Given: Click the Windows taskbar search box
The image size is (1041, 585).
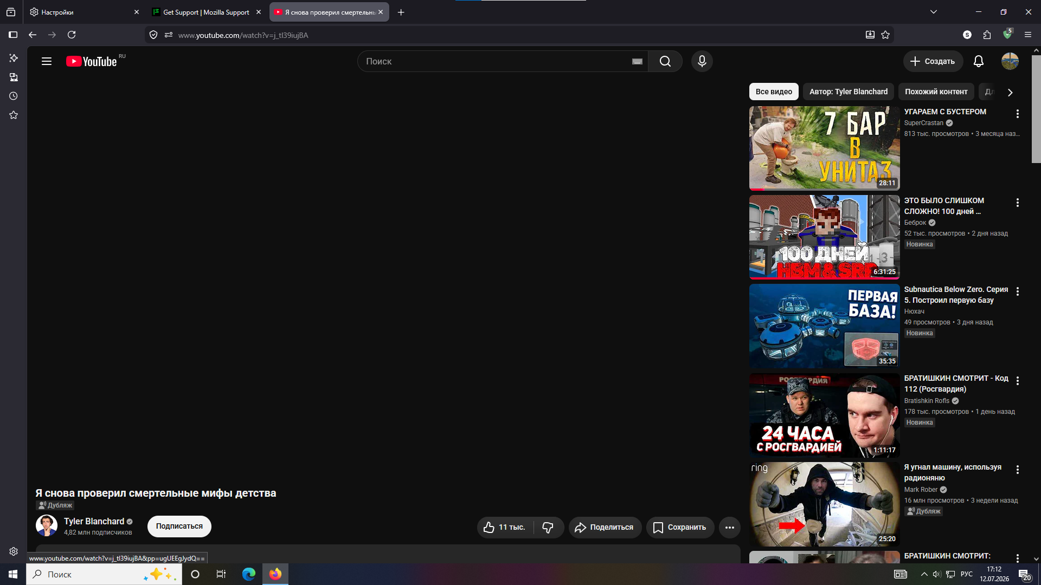Looking at the screenshot, I should click(104, 574).
